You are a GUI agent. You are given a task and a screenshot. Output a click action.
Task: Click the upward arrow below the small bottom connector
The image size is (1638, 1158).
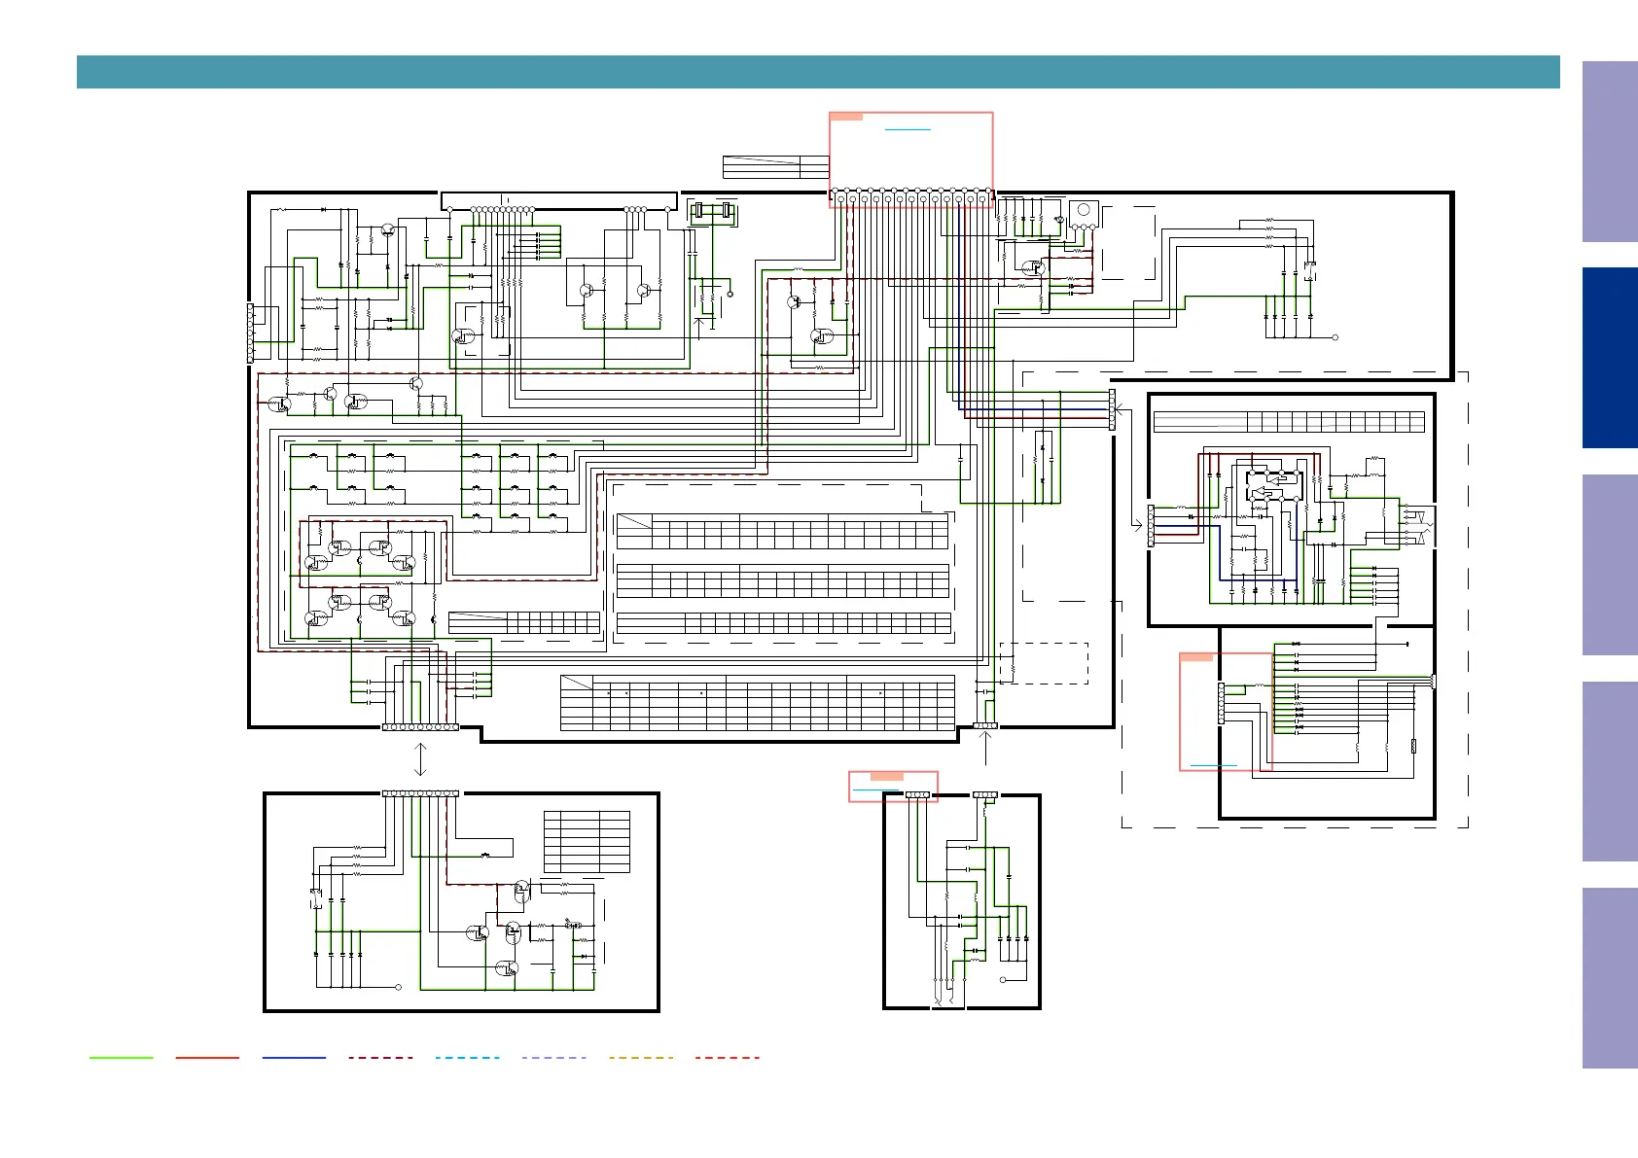click(986, 749)
